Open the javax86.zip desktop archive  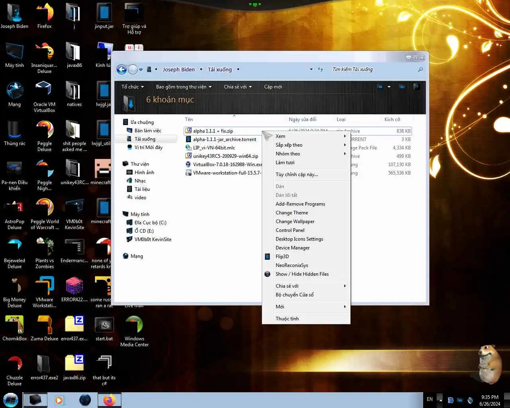(x=75, y=367)
